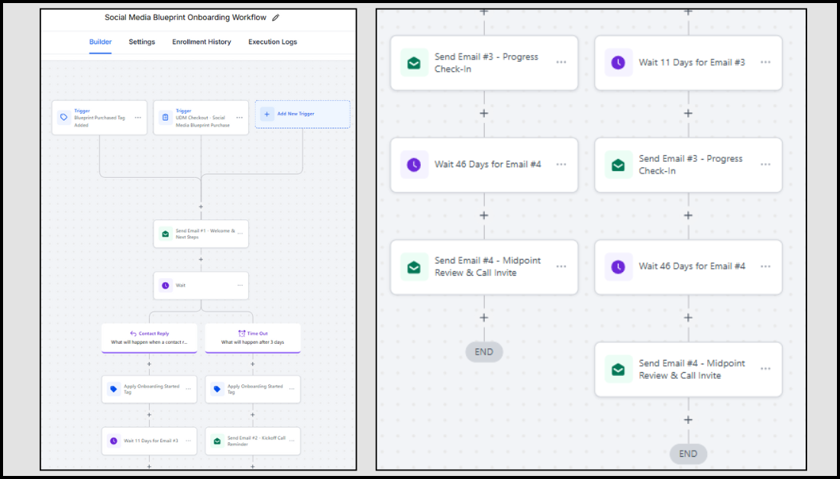Select the Builder tab link

(100, 42)
